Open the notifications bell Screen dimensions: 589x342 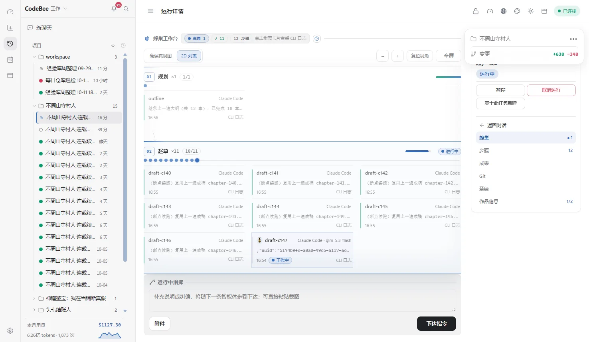tap(114, 9)
